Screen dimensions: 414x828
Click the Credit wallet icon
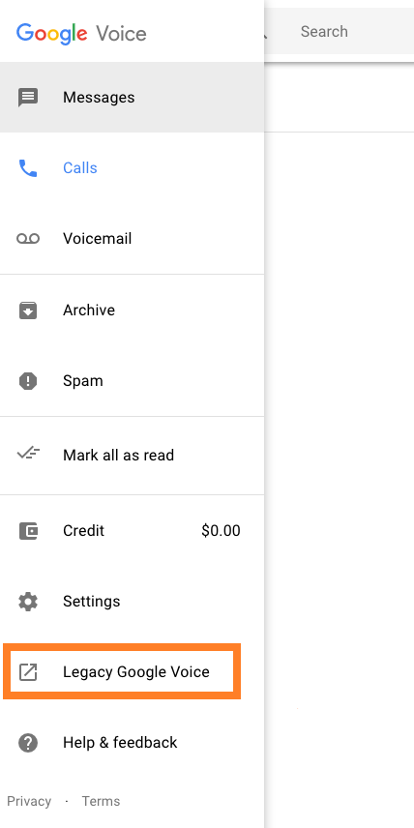tap(28, 531)
